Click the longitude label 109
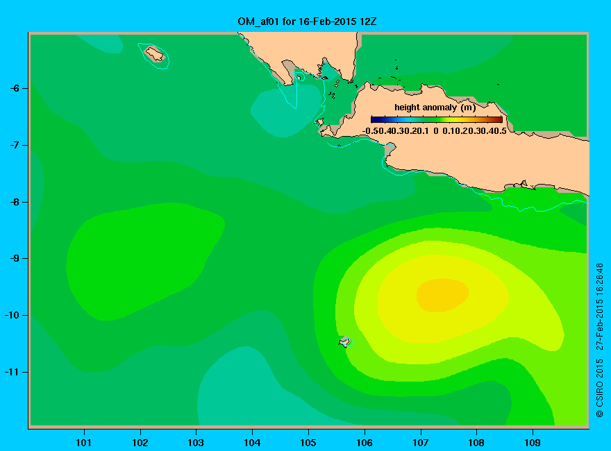The height and width of the screenshot is (451, 611). coord(533,443)
